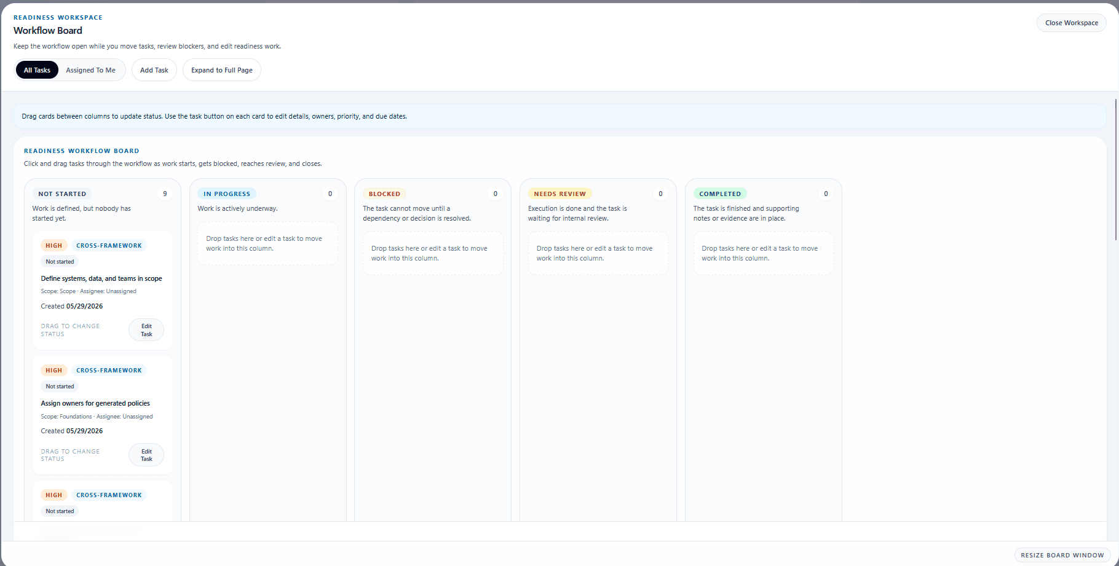Open Expand to Full Page
The width and height of the screenshot is (1119, 566).
coord(222,70)
